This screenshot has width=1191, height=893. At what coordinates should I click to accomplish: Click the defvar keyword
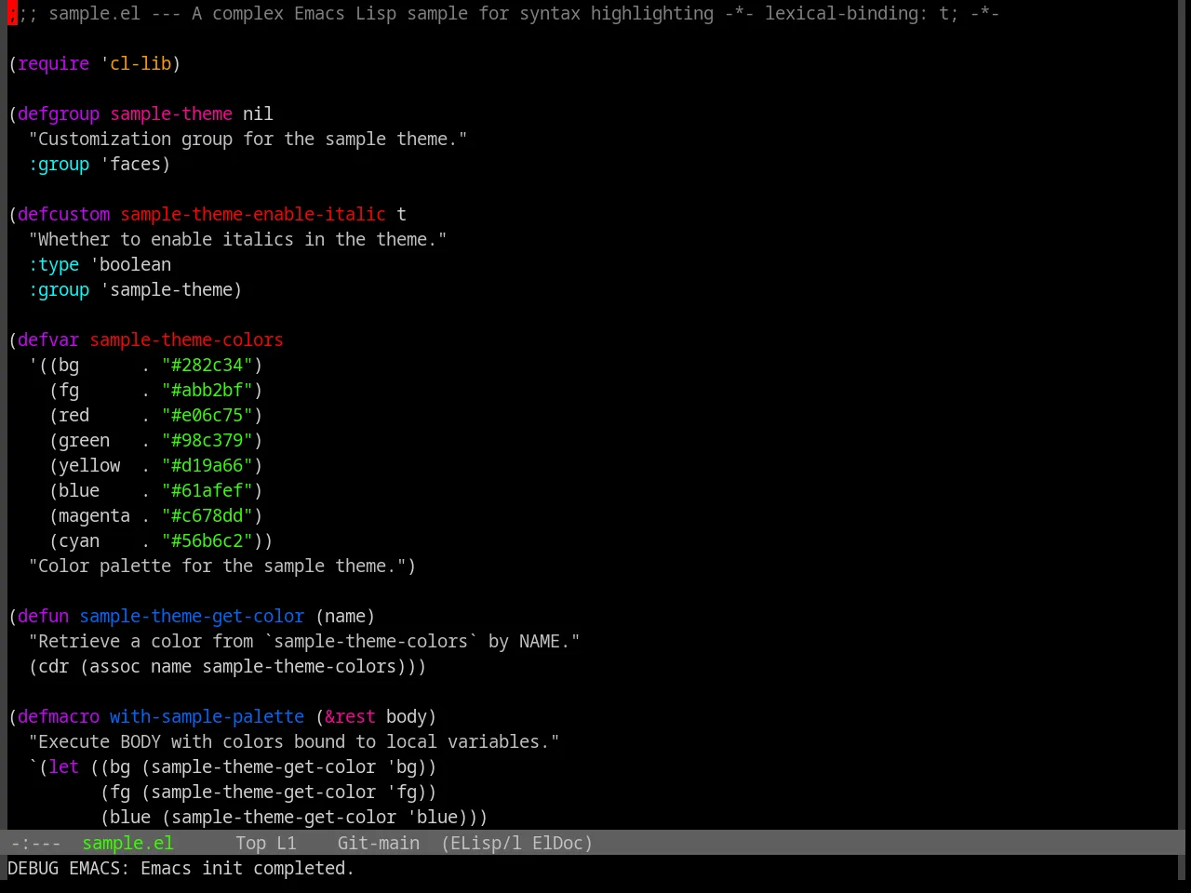(48, 340)
